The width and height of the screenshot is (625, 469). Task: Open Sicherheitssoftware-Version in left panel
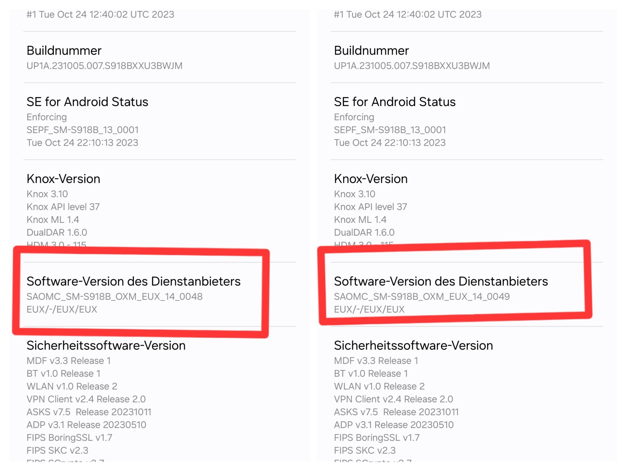(106, 345)
